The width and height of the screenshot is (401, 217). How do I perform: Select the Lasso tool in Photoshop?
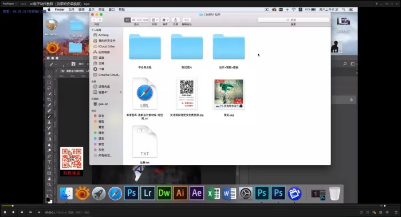click(x=49, y=88)
